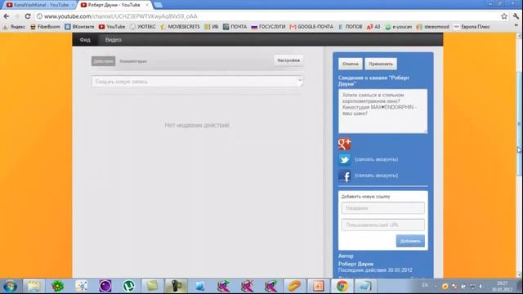Open the stereomood bookmark
Screen dimensions: 523x294
(432, 27)
